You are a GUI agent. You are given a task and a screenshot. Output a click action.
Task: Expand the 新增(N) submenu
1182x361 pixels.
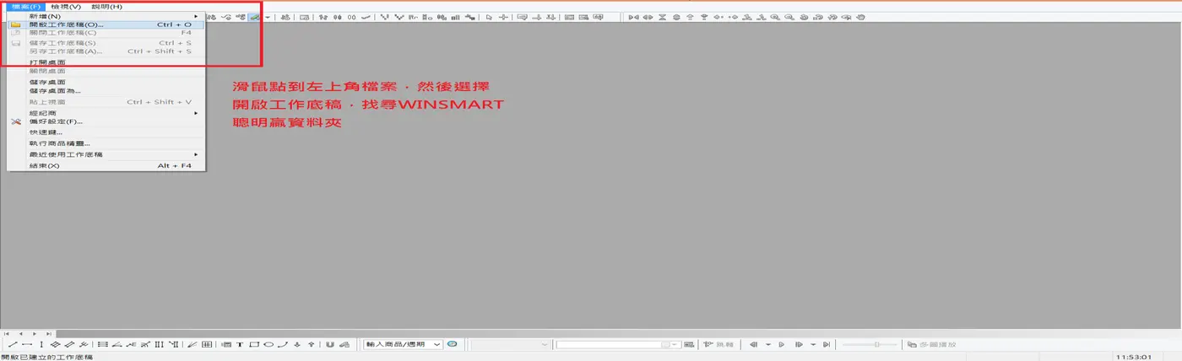tap(106, 16)
